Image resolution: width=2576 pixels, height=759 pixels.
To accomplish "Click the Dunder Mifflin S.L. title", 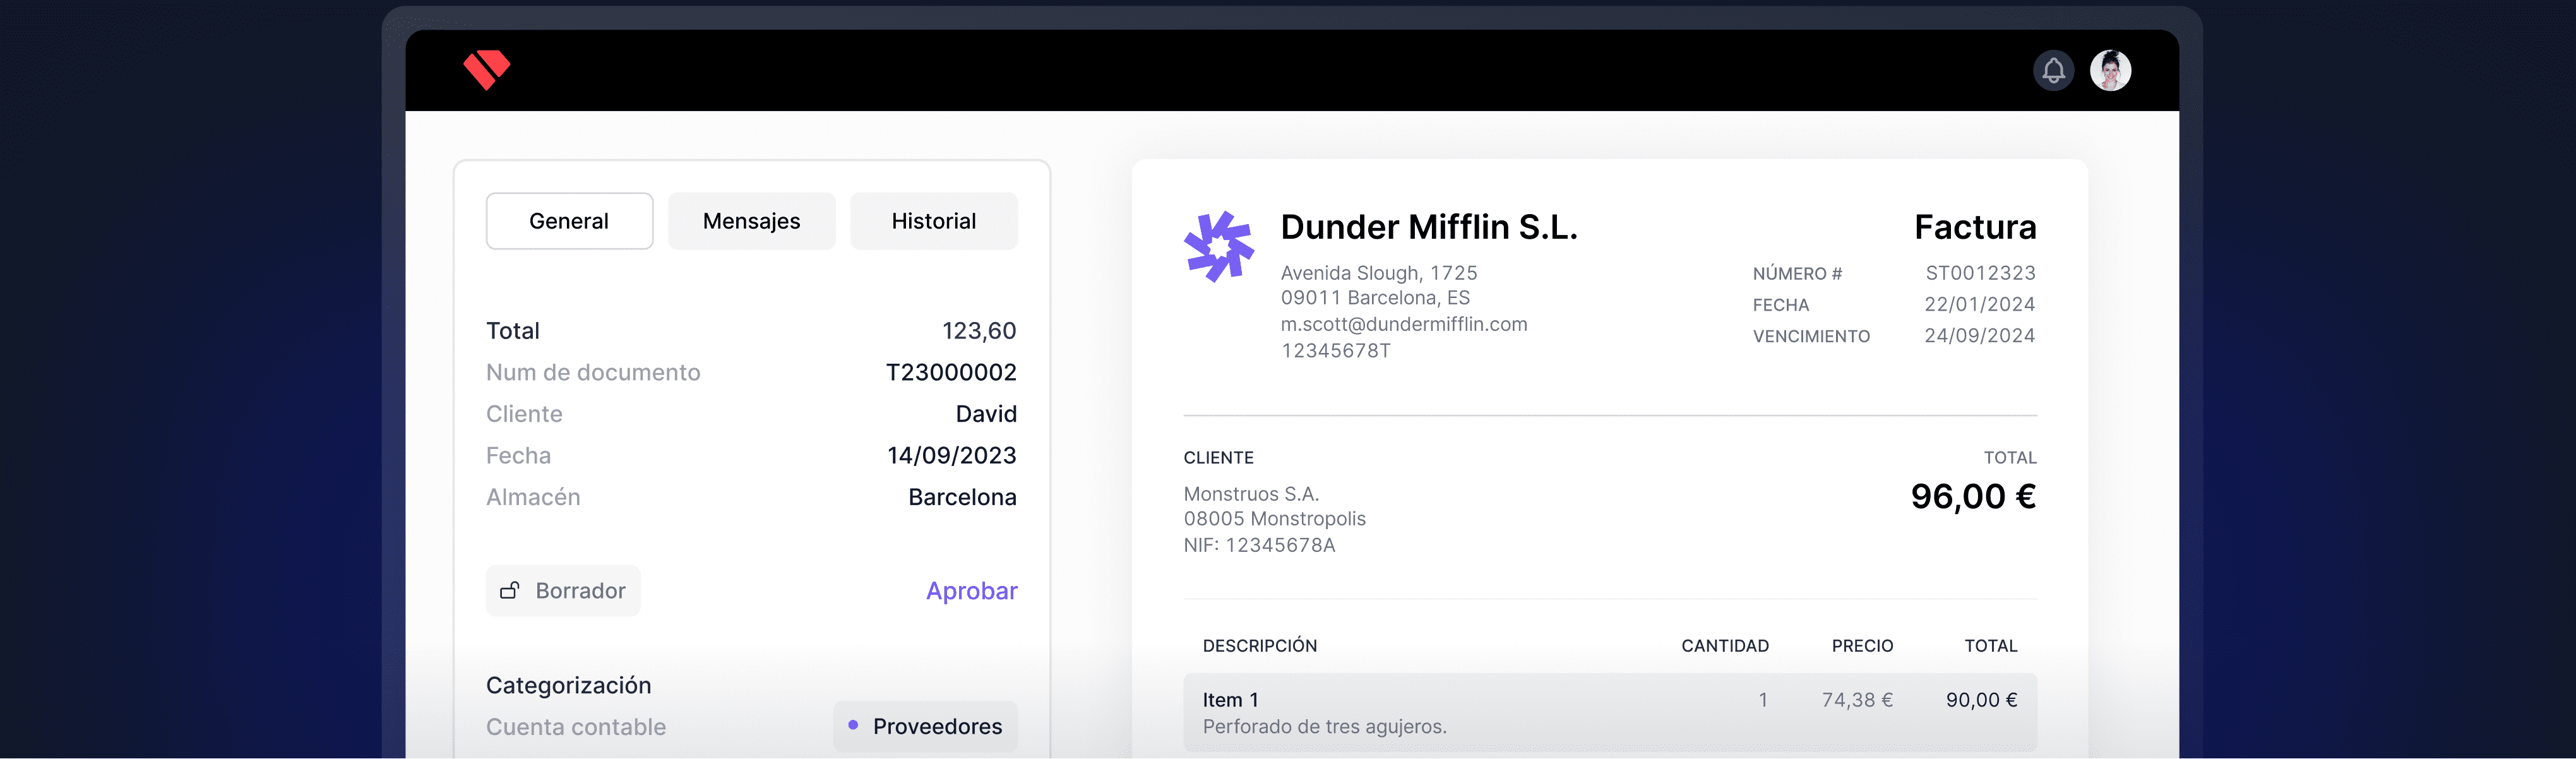I will click(1429, 227).
